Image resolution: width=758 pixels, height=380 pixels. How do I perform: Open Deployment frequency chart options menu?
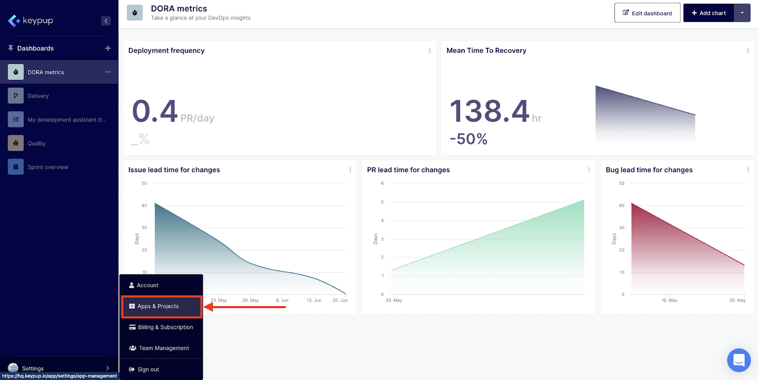[x=430, y=51]
